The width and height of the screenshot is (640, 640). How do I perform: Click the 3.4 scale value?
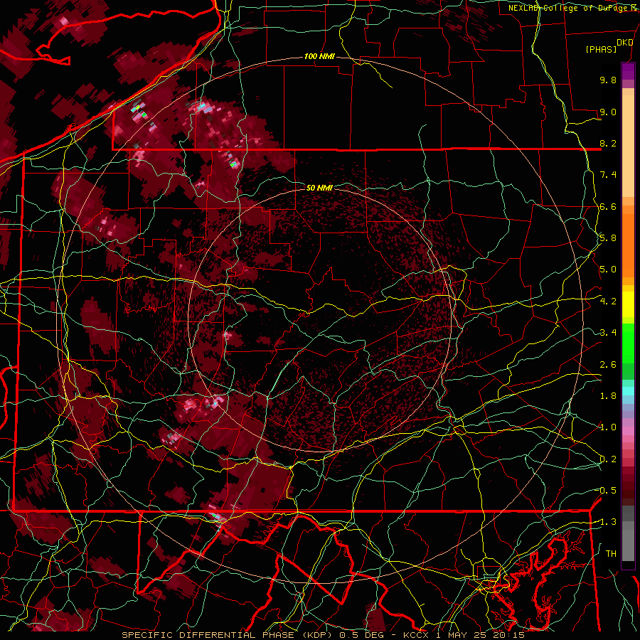(x=608, y=333)
